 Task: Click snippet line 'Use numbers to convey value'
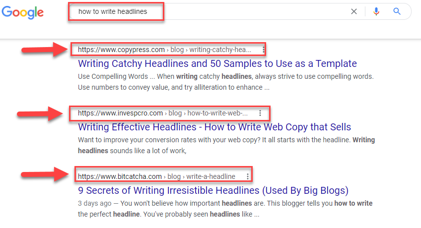(x=174, y=87)
